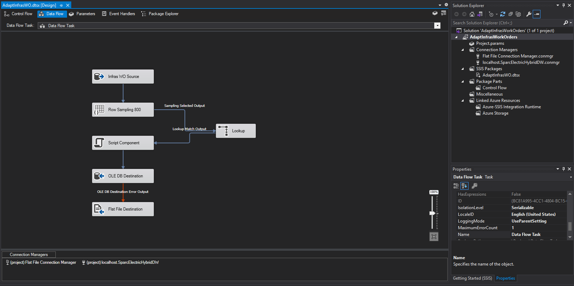
Task: Click the project localhost.SparcElectricHybridDW connection entry
Action: pos(120,262)
